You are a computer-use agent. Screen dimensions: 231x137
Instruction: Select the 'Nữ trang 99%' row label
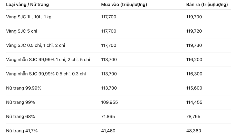21,102
